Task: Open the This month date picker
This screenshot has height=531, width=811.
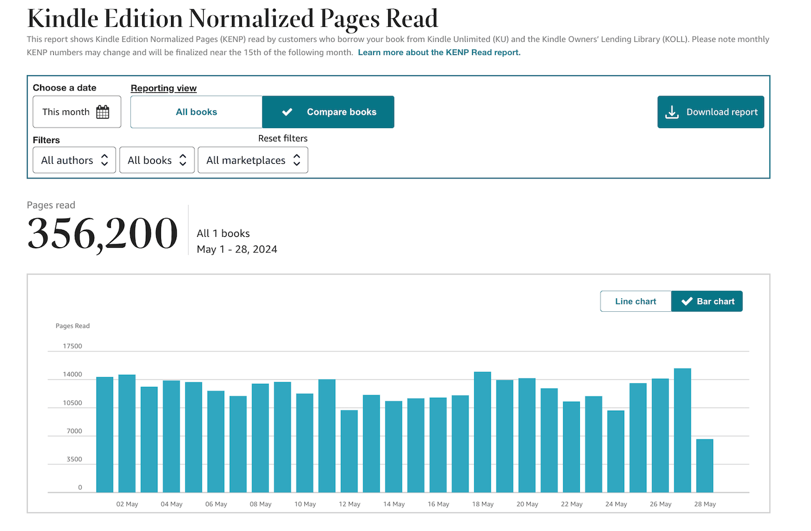Action: [77, 112]
